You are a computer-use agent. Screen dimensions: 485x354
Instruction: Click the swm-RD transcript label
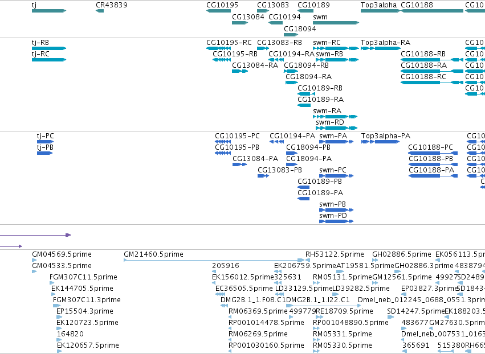click(330, 122)
